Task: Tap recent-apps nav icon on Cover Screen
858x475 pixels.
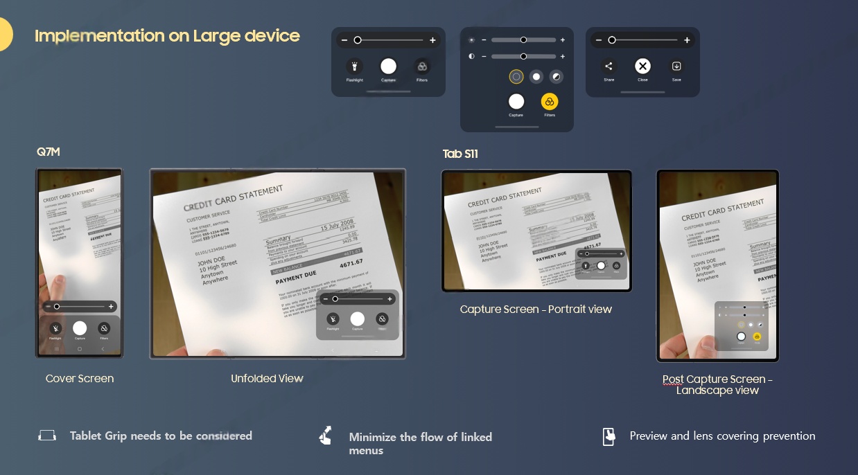Action: point(56,350)
